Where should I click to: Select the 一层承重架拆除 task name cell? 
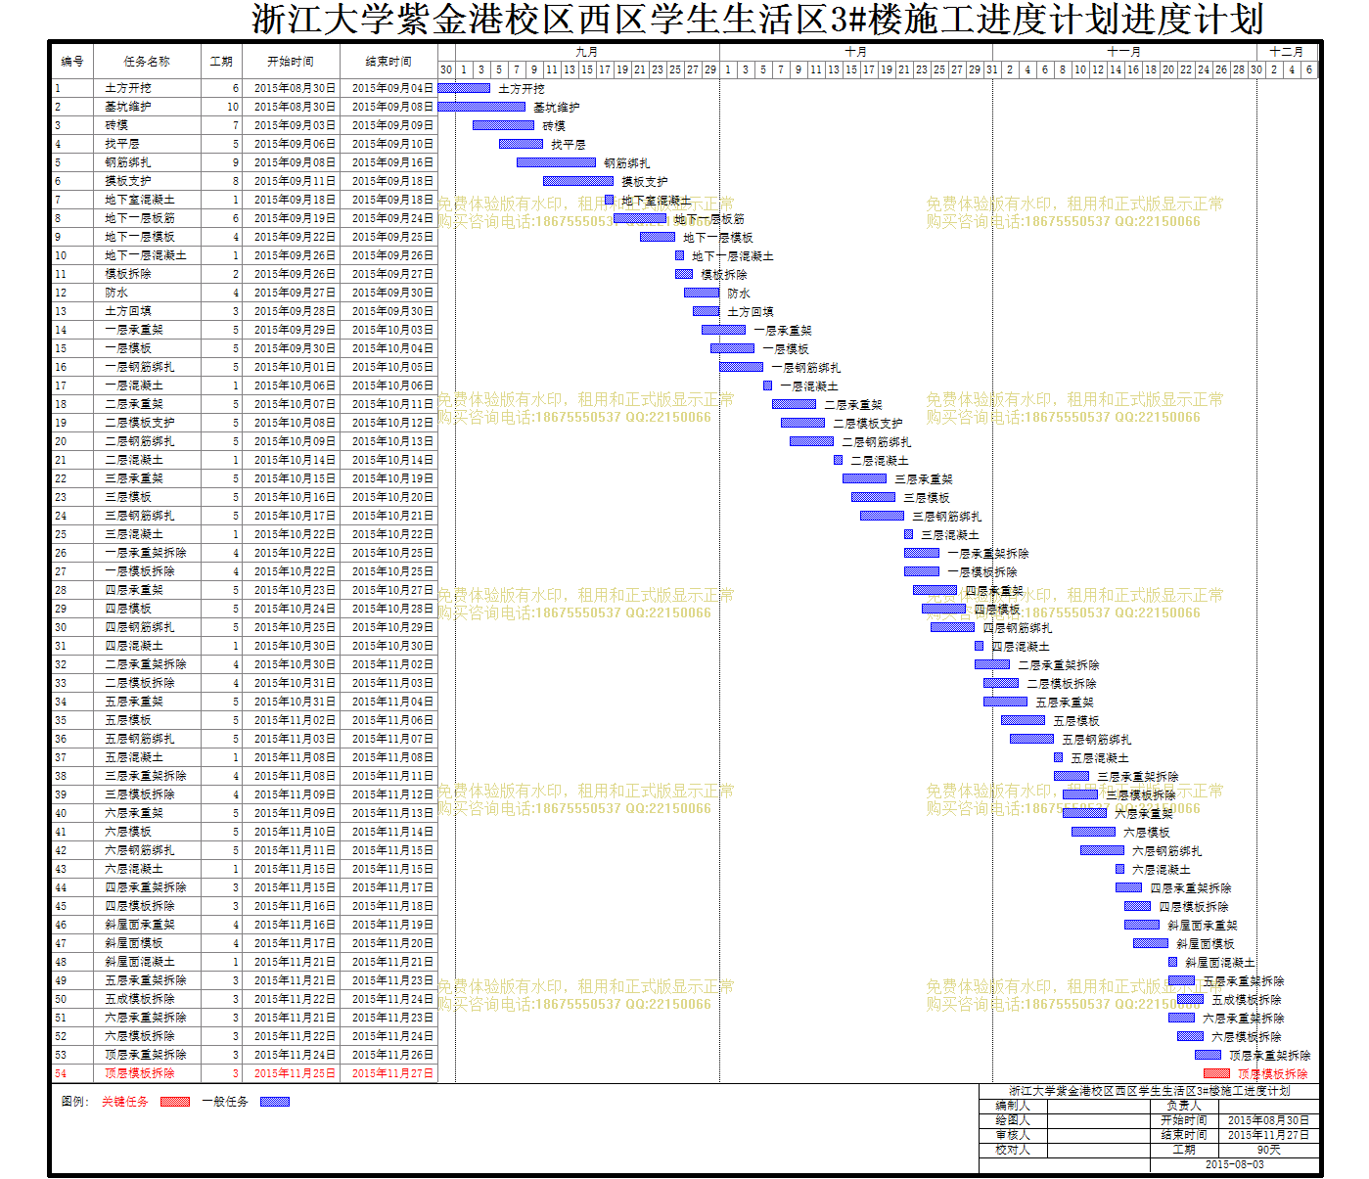pyautogui.click(x=147, y=553)
